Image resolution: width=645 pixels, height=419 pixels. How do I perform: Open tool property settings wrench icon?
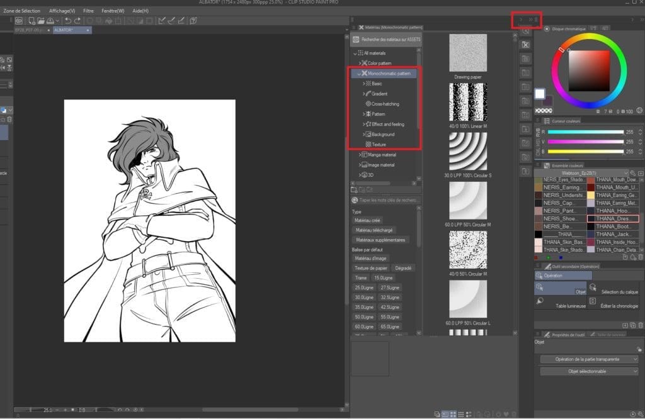641,414
